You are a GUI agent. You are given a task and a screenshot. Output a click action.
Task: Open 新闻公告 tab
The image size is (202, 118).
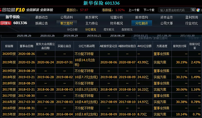[42, 23]
